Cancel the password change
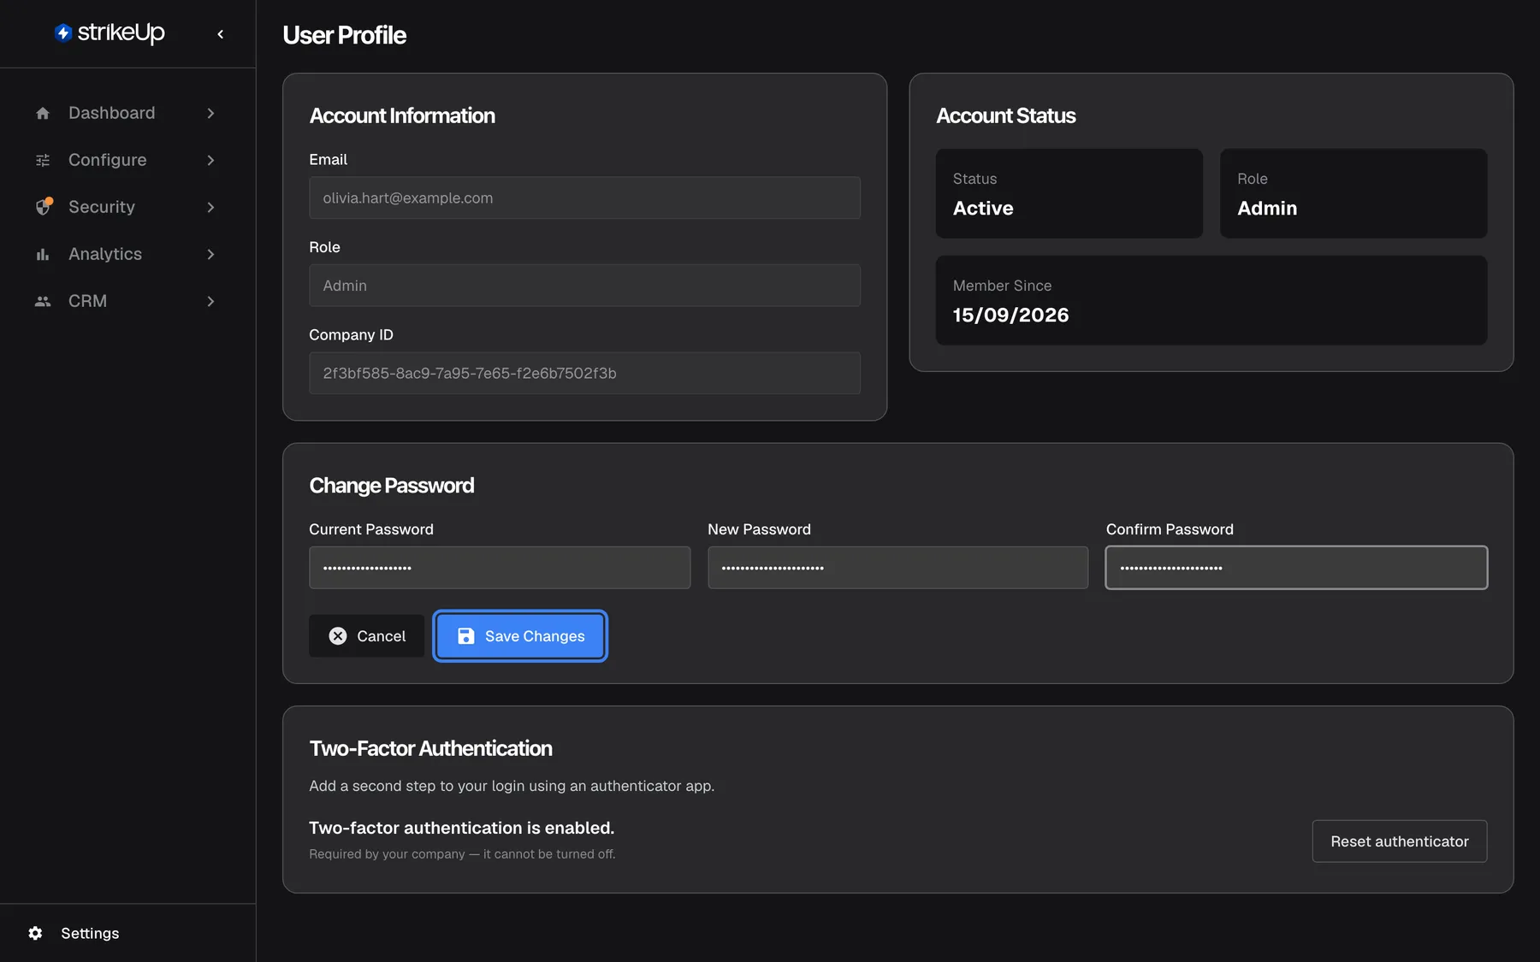Screen dimensions: 1540x962 tap(366, 636)
